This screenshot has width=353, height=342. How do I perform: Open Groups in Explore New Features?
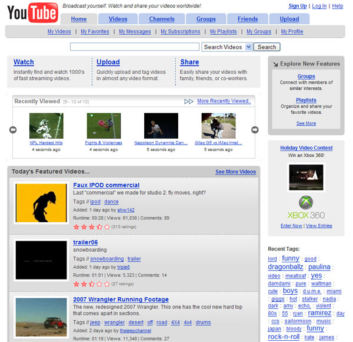pos(306,76)
